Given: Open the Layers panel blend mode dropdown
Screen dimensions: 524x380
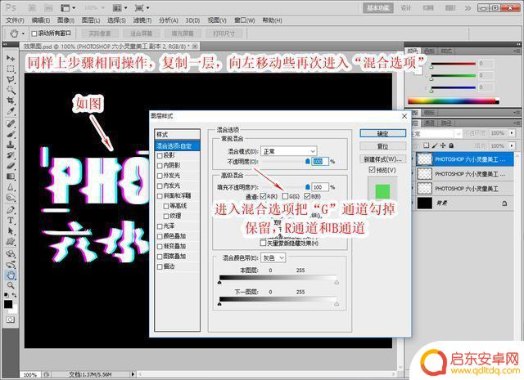Looking at the screenshot, I should click(436, 133).
